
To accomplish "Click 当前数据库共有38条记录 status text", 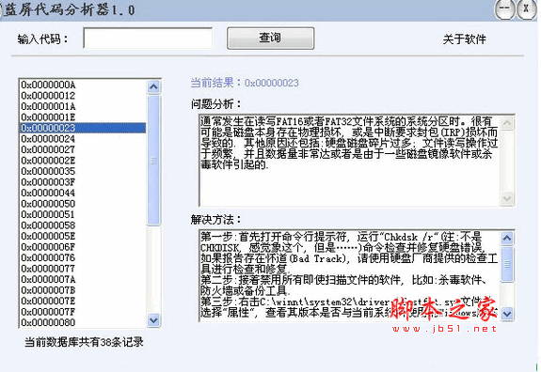I will pyautogui.click(x=84, y=342).
